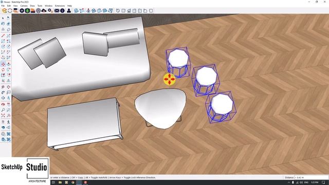Select the Tape Measure tool

[3, 87]
